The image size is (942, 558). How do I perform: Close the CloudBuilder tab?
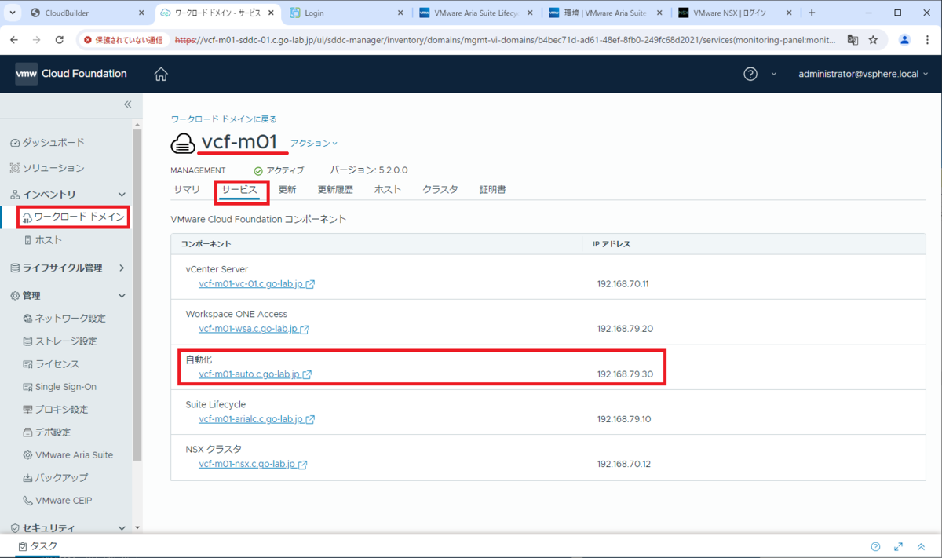click(141, 13)
